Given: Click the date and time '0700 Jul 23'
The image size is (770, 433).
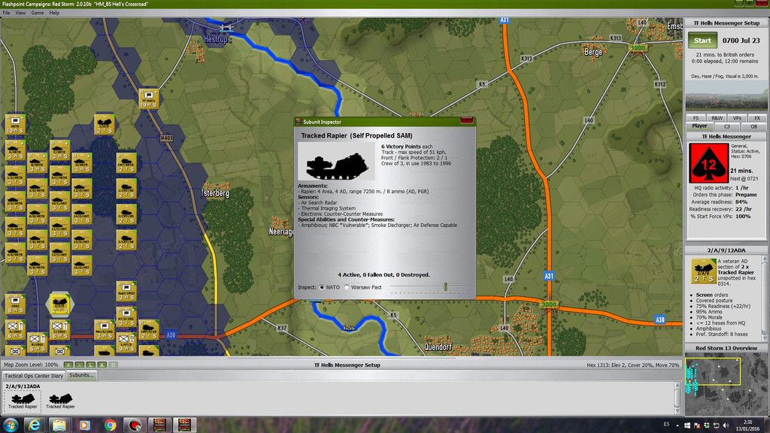Looking at the screenshot, I should (x=741, y=41).
